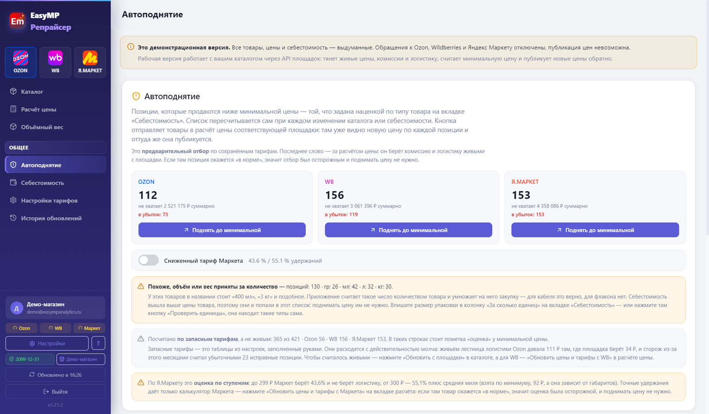Click the Я.МАРКЕТ count 153
The height and width of the screenshot is (414, 709).
(521, 195)
